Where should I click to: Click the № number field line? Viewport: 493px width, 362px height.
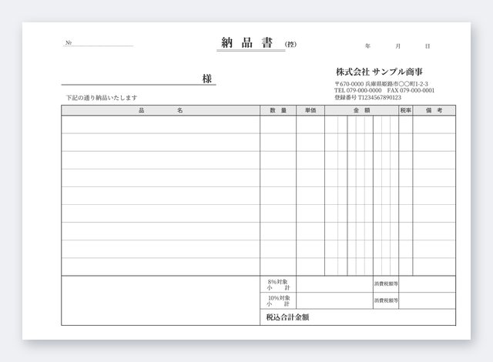coord(98,43)
